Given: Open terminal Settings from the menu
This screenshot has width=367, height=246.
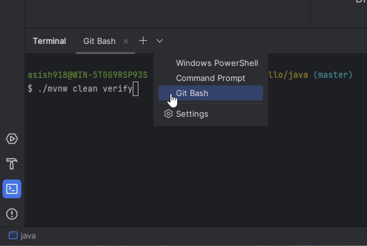Looking at the screenshot, I should [x=211, y=114].
